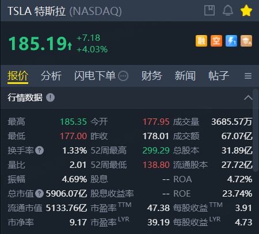The image size is (259, 234).
Task: Open price alert bell icon
Action: 228,10
